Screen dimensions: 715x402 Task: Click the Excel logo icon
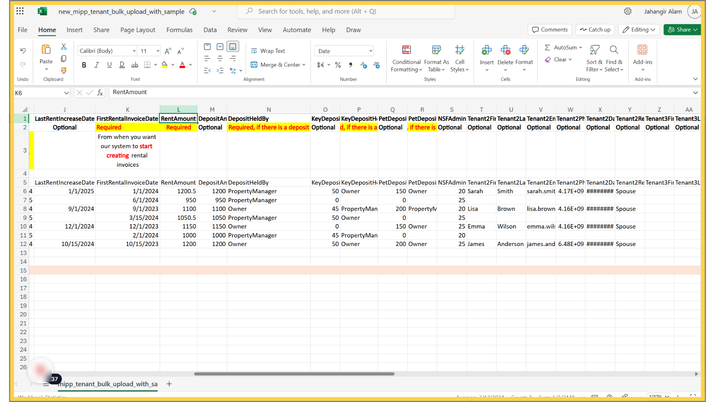click(x=42, y=11)
